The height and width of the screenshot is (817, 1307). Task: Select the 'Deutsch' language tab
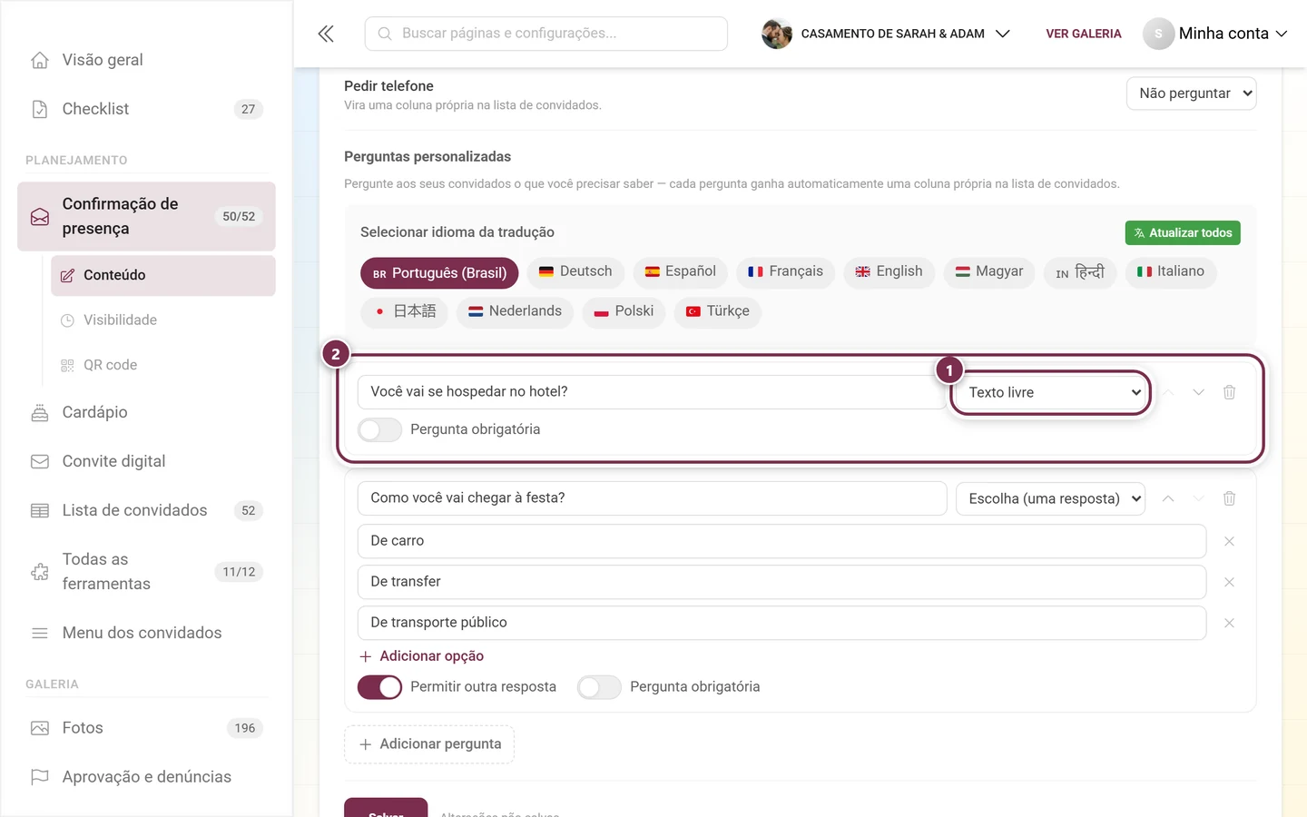click(575, 271)
